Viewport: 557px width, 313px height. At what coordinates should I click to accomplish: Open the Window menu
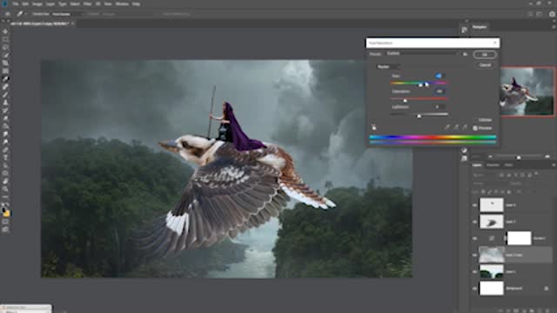pos(122,3)
